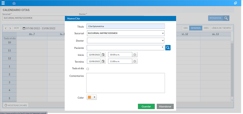Click Mostrar 24 Hrs button
Viewport: 243px width, 114px height.
click(x=16, y=105)
